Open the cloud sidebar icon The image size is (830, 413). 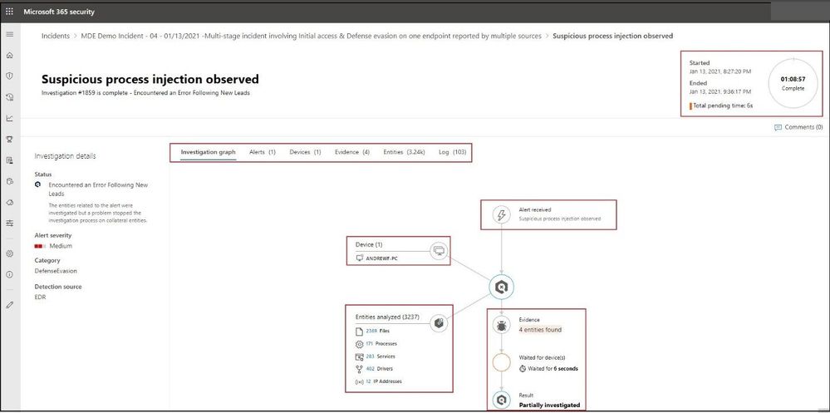9,202
